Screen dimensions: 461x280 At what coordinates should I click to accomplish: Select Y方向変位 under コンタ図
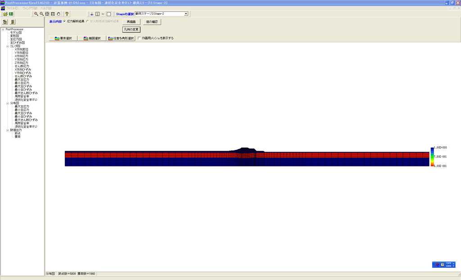coord(22,53)
